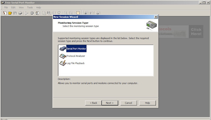Click the Log File Playback pencil icon

pyautogui.click(x=63, y=63)
